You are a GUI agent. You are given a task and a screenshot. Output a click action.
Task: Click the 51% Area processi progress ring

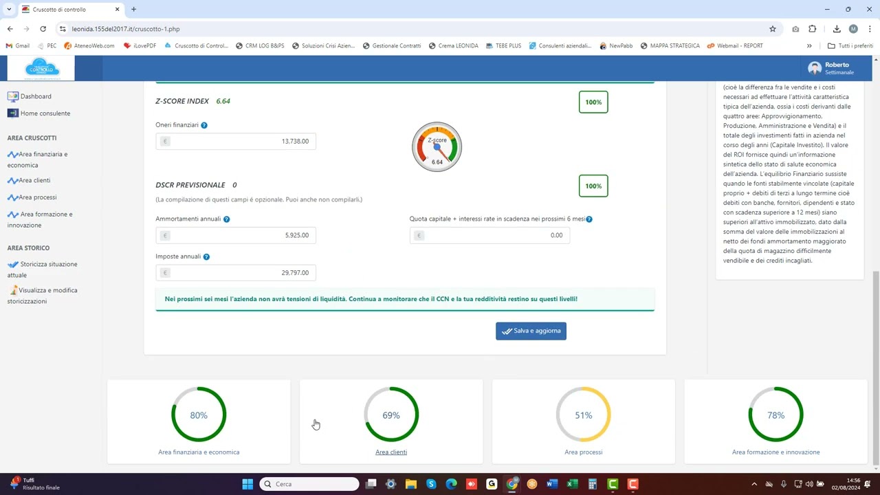point(583,415)
